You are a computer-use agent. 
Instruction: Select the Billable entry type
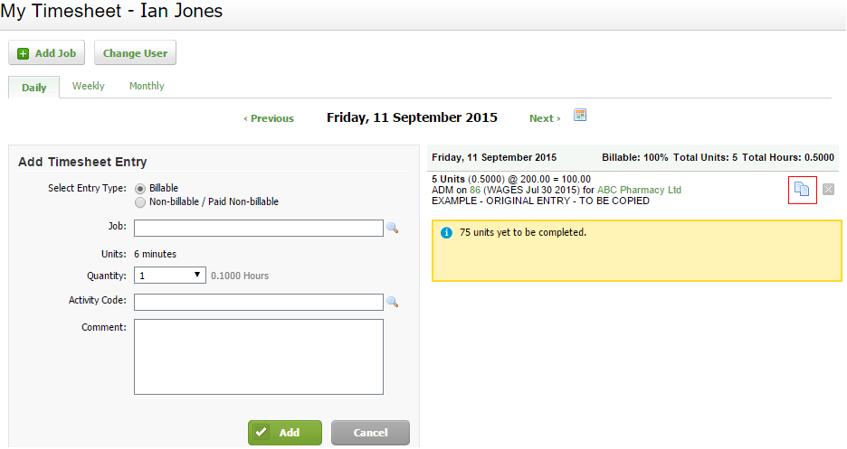[x=140, y=188]
